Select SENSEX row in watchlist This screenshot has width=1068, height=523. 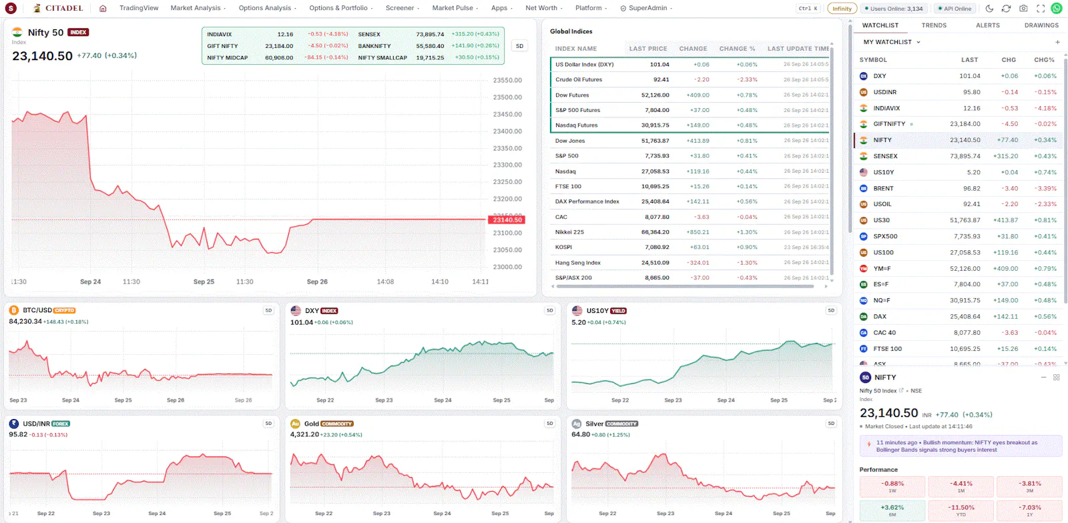[959, 156]
